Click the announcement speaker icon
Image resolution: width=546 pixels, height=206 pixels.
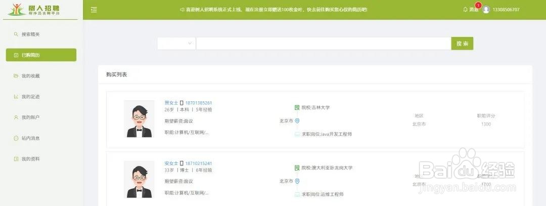click(182, 10)
